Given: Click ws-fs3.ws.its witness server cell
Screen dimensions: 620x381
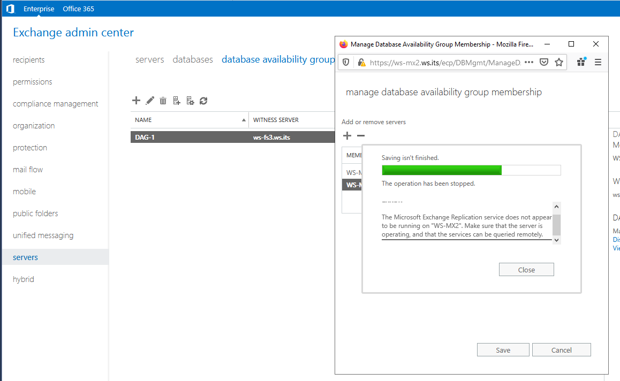Looking at the screenshot, I should [x=271, y=137].
